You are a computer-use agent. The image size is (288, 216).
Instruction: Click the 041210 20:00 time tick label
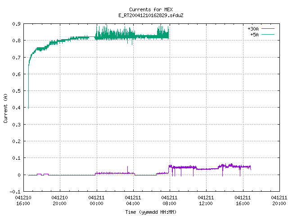coord(60,201)
